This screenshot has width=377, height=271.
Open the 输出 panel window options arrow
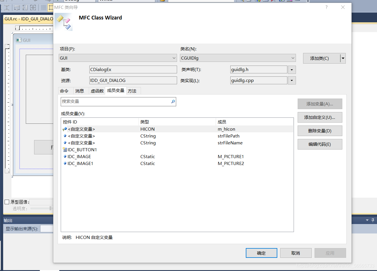coord(367,220)
